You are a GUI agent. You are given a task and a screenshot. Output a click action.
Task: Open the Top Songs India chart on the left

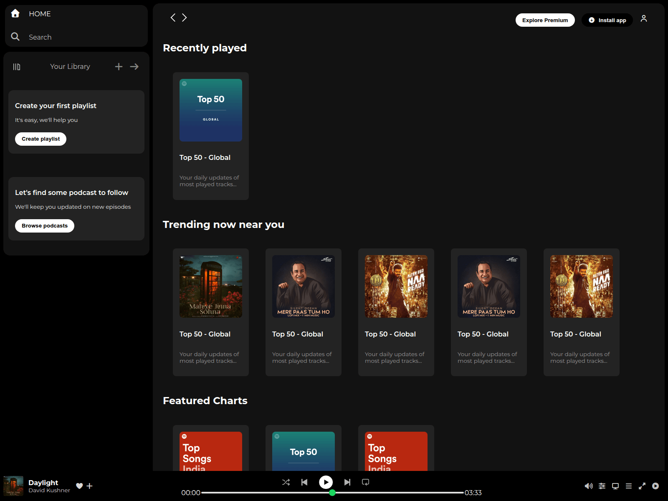pyautogui.click(x=211, y=448)
